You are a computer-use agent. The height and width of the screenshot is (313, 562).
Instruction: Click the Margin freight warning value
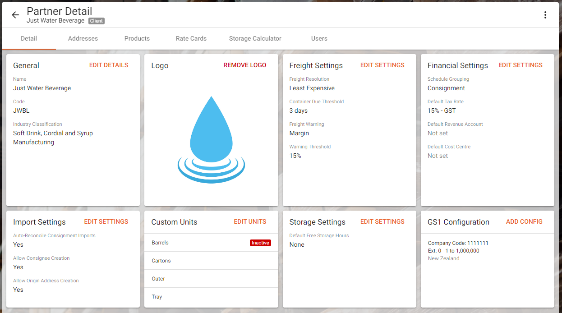point(299,133)
